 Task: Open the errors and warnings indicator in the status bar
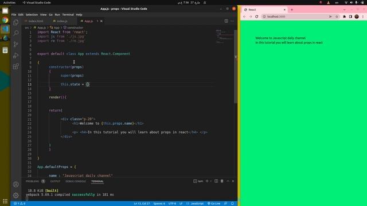pos(19,204)
